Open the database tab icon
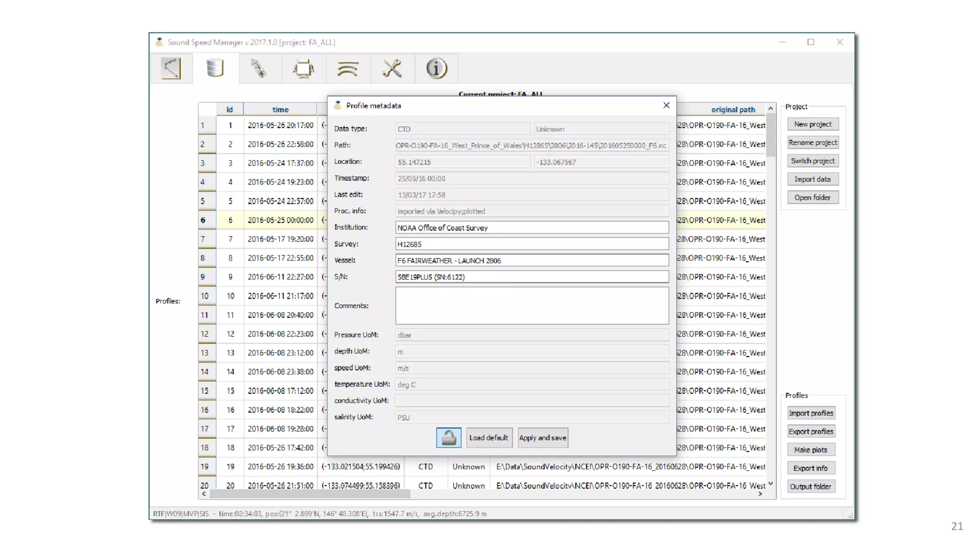Viewport: 980px width, 552px height. coord(215,68)
